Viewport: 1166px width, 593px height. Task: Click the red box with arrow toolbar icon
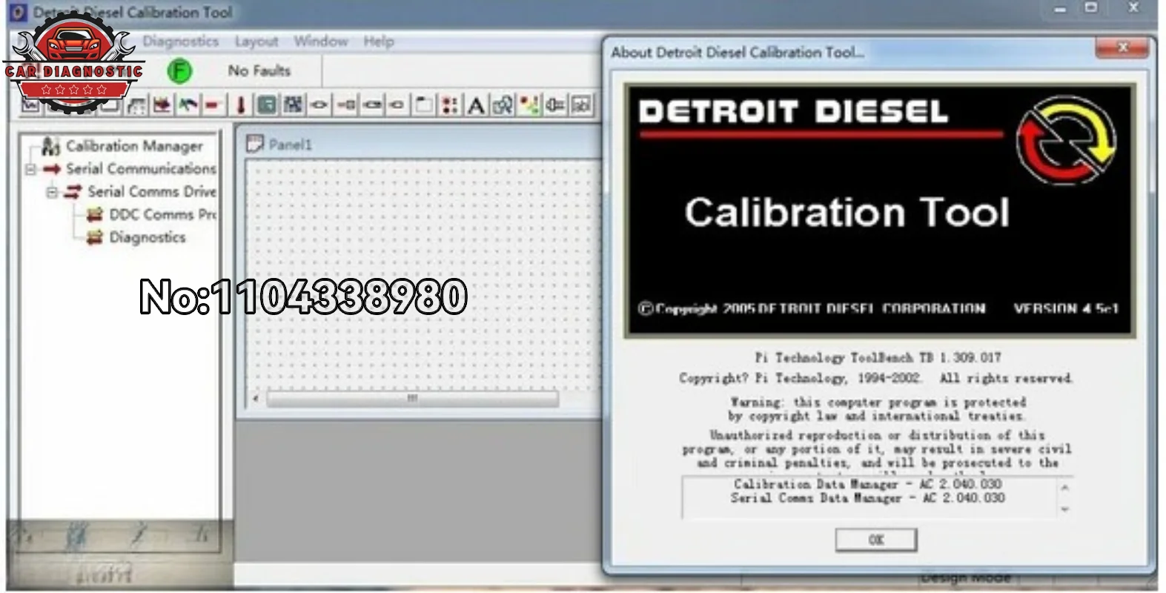coord(162,105)
